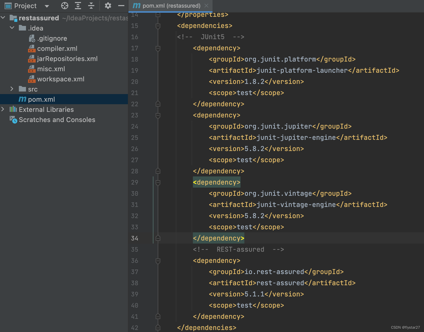Click highlighted opening dependency tag on line 29
The width and height of the screenshot is (424, 332).
[217, 182]
